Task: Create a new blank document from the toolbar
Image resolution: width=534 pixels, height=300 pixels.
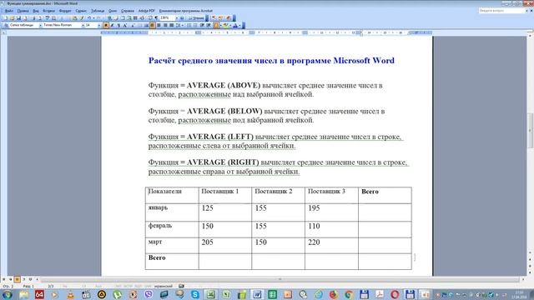Action: (6, 17)
